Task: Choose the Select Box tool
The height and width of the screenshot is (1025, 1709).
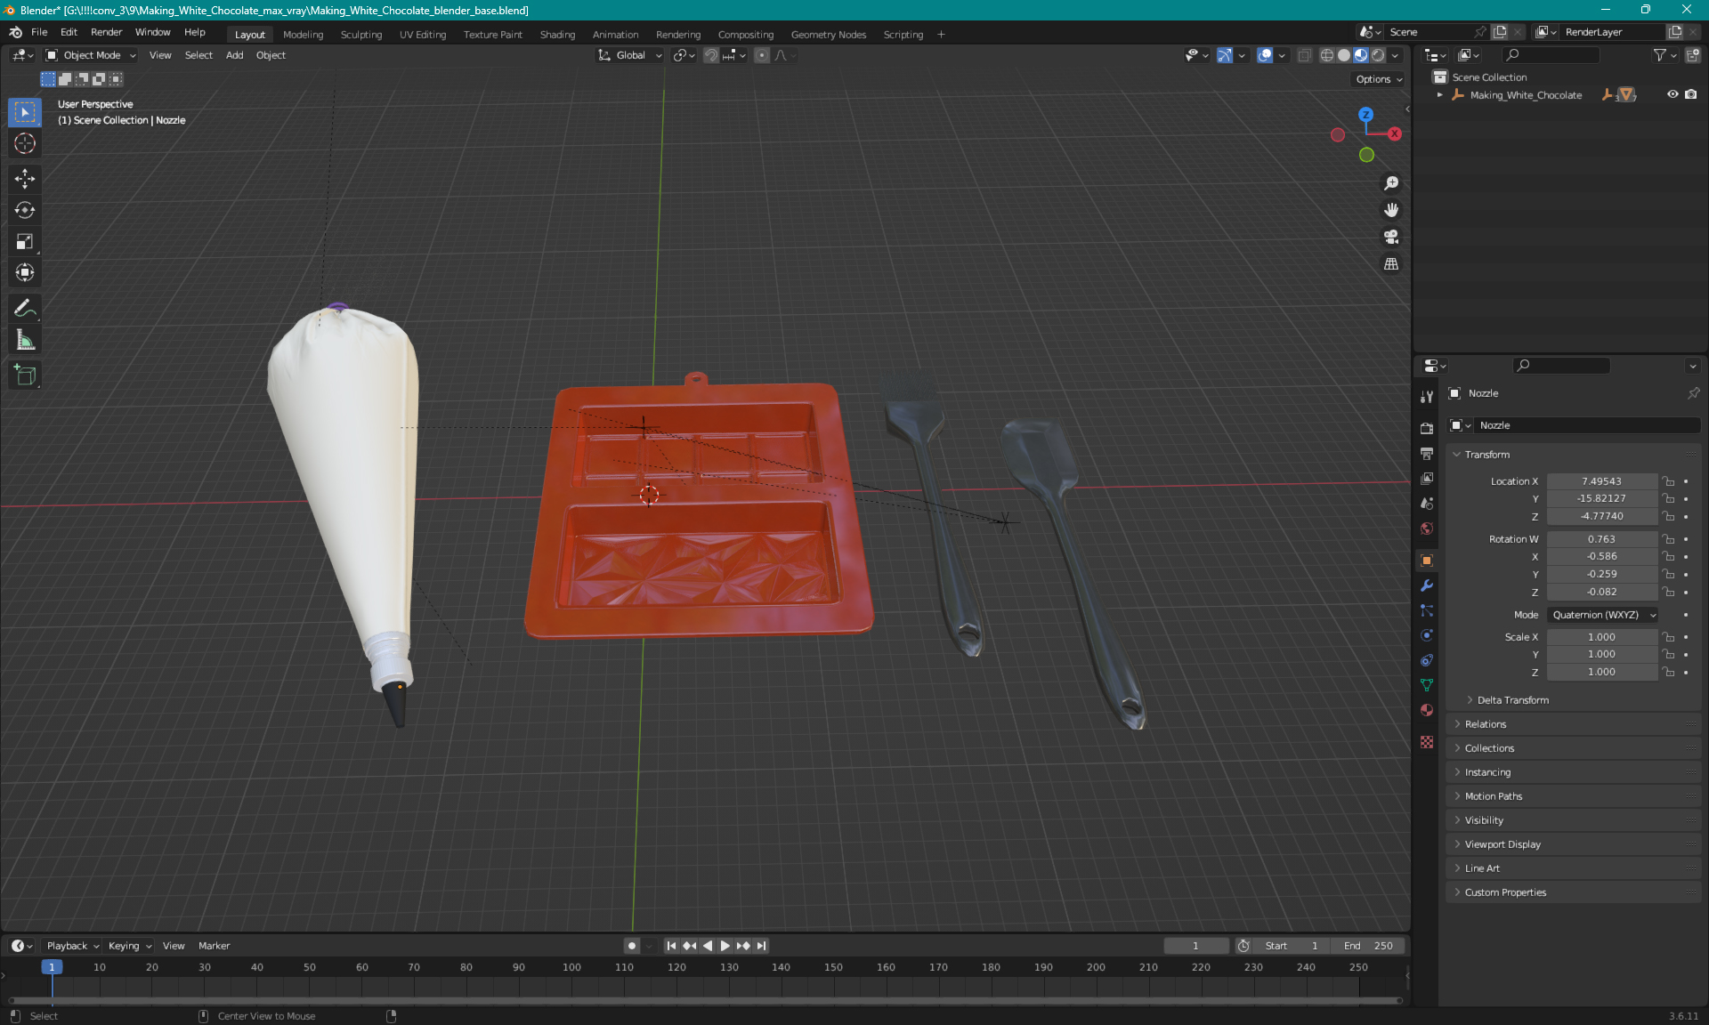Action: pyautogui.click(x=25, y=112)
